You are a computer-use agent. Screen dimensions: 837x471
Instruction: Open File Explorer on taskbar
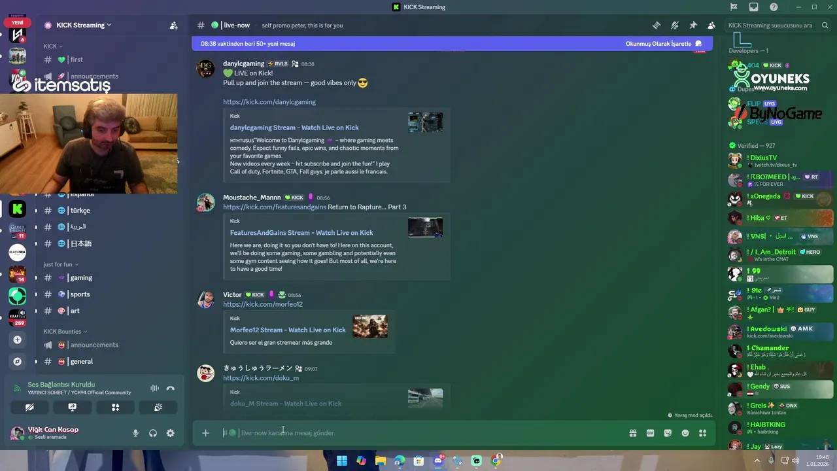coord(381,461)
